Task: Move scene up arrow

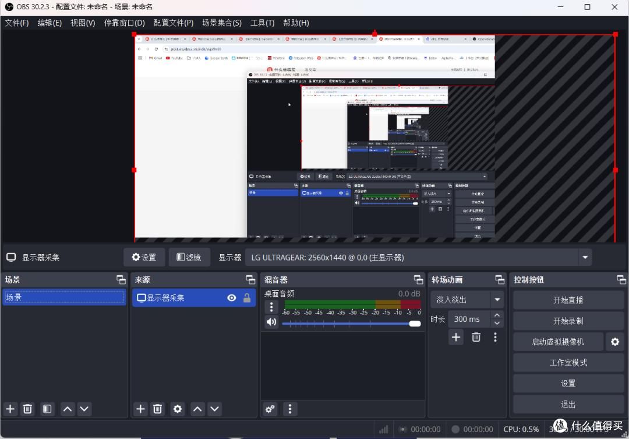Action: (68, 409)
